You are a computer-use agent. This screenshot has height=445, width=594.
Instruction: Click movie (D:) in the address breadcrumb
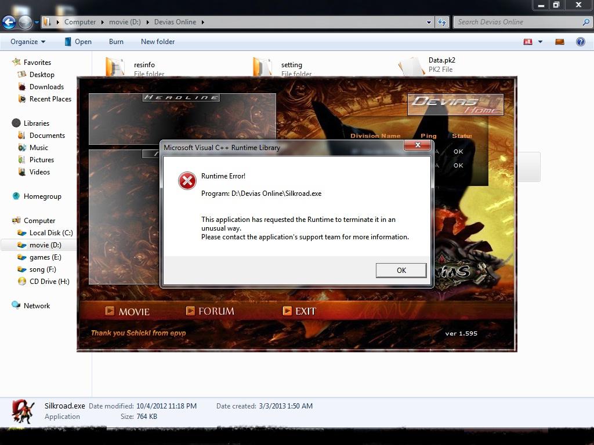(125, 22)
